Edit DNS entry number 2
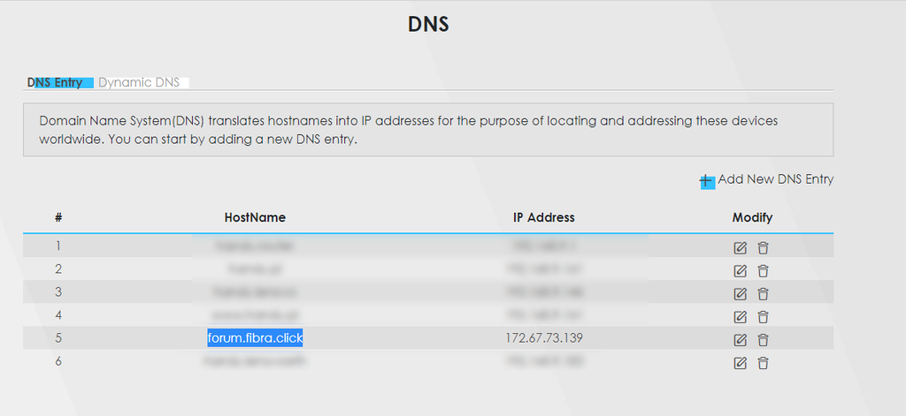 tap(741, 271)
